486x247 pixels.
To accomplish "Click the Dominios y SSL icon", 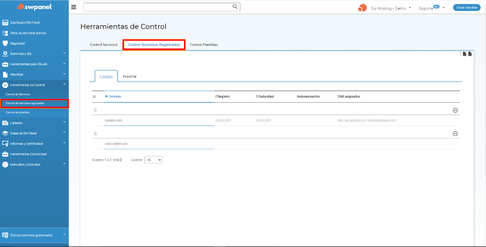I will pos(5,54).
